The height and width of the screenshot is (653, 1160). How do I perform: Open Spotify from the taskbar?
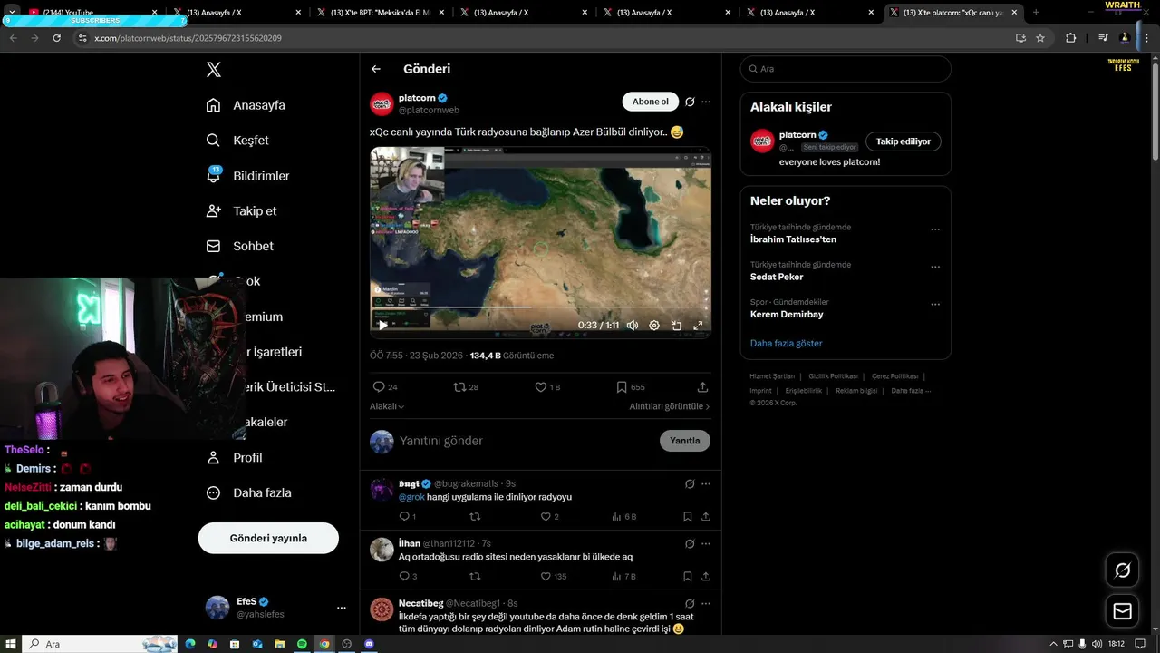(302, 644)
